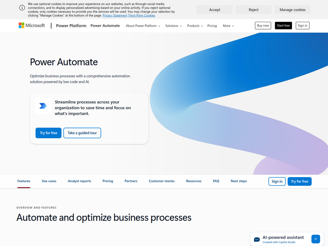Click the Buy now button
Image resolution: width=328 pixels, height=246 pixels.
[263, 25]
